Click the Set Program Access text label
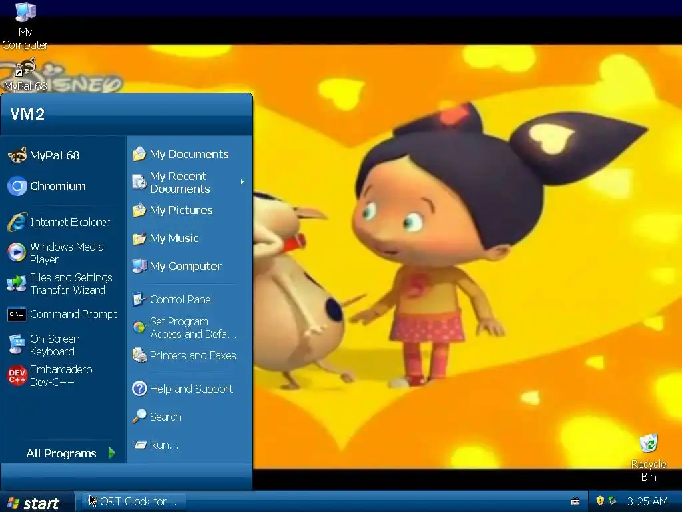 (x=193, y=328)
